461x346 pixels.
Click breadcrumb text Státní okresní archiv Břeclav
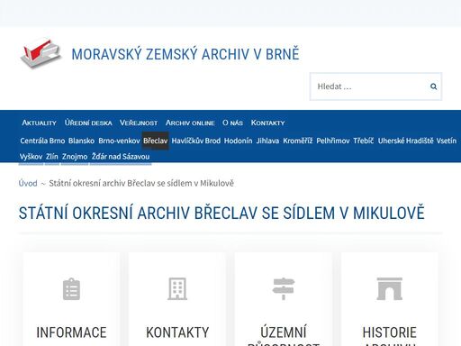tap(141, 183)
